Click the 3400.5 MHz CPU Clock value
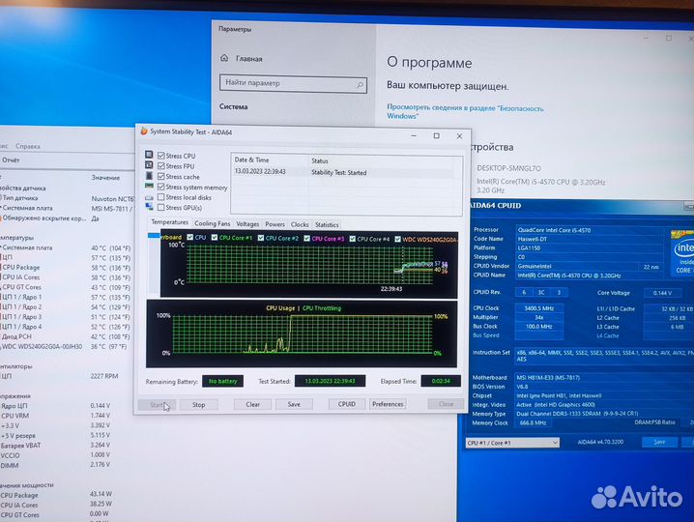The height and width of the screenshot is (522, 694). coord(539,308)
